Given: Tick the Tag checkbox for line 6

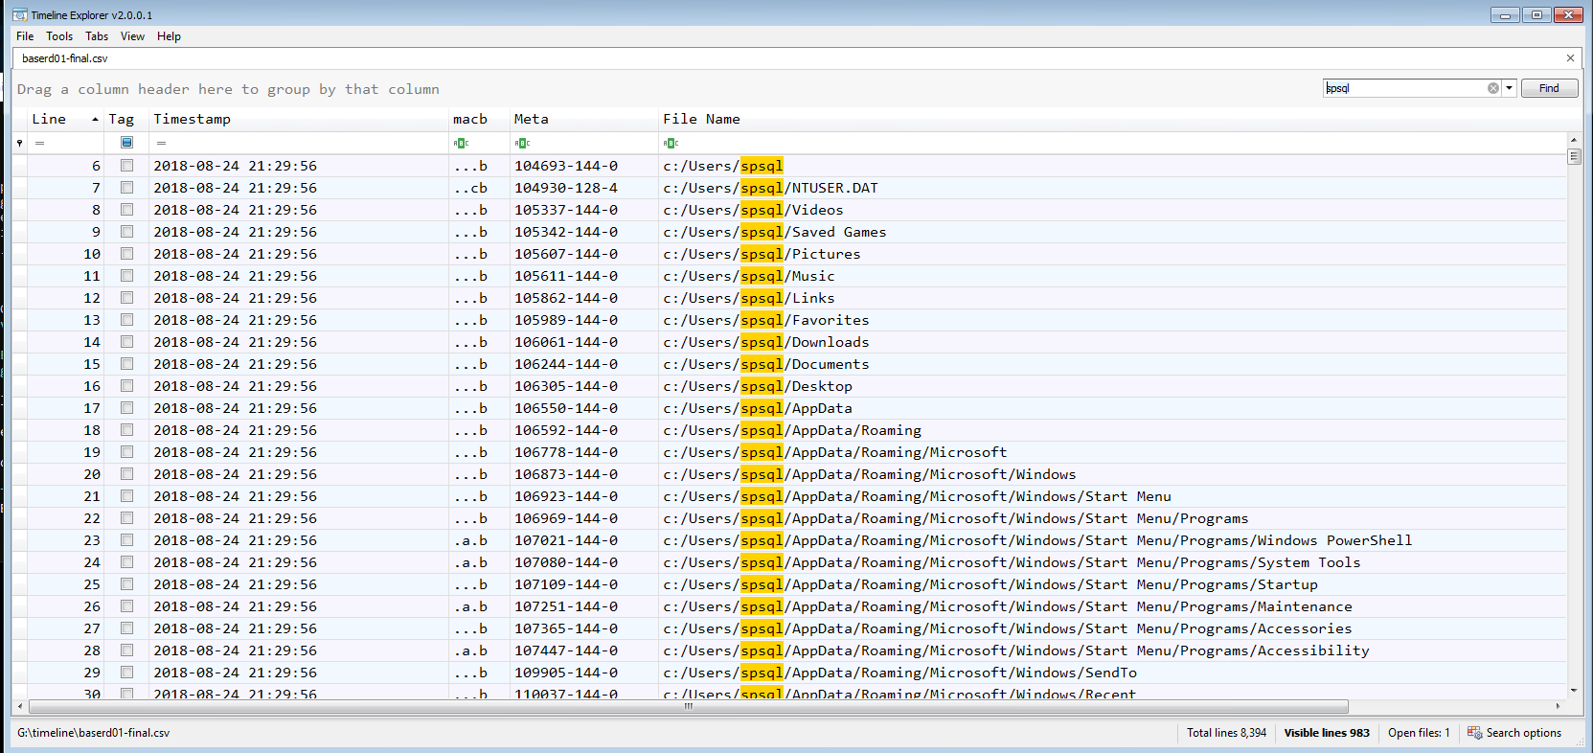Looking at the screenshot, I should pyautogui.click(x=126, y=166).
